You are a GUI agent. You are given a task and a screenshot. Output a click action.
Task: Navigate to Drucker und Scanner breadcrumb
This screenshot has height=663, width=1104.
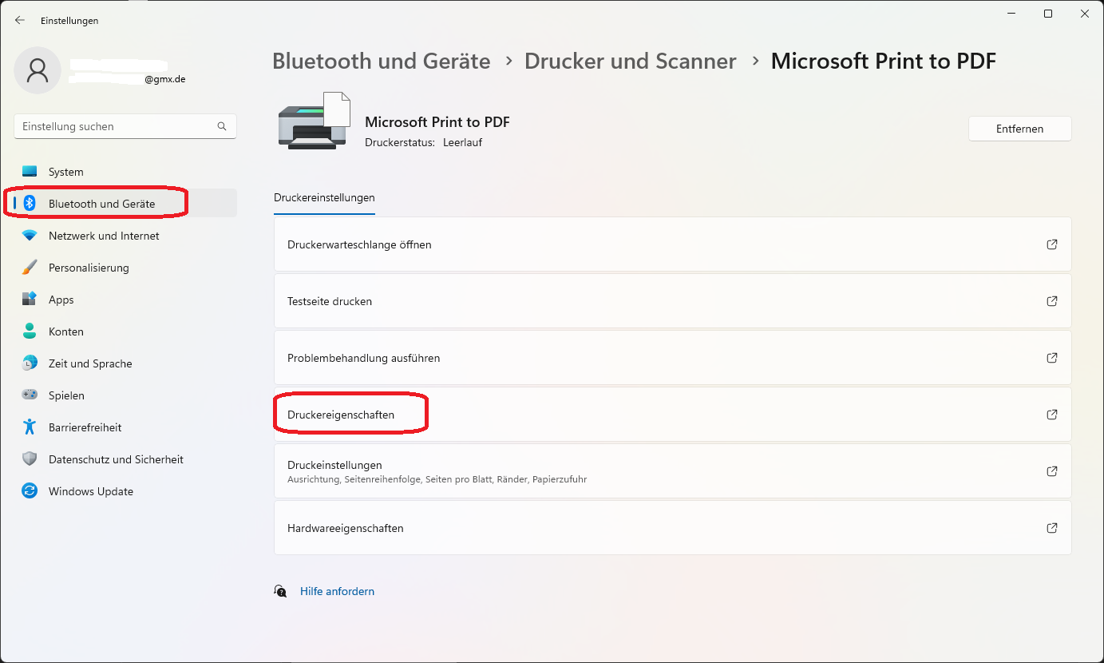[630, 62]
